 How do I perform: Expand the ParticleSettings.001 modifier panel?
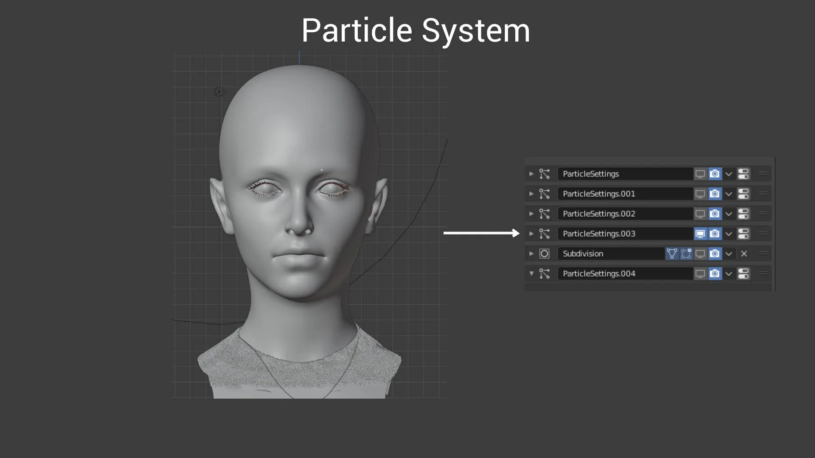click(x=531, y=194)
